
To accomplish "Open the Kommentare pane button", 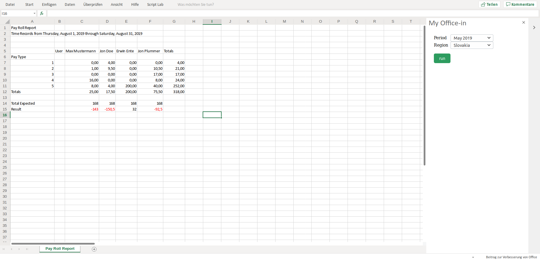I will [x=520, y=4].
